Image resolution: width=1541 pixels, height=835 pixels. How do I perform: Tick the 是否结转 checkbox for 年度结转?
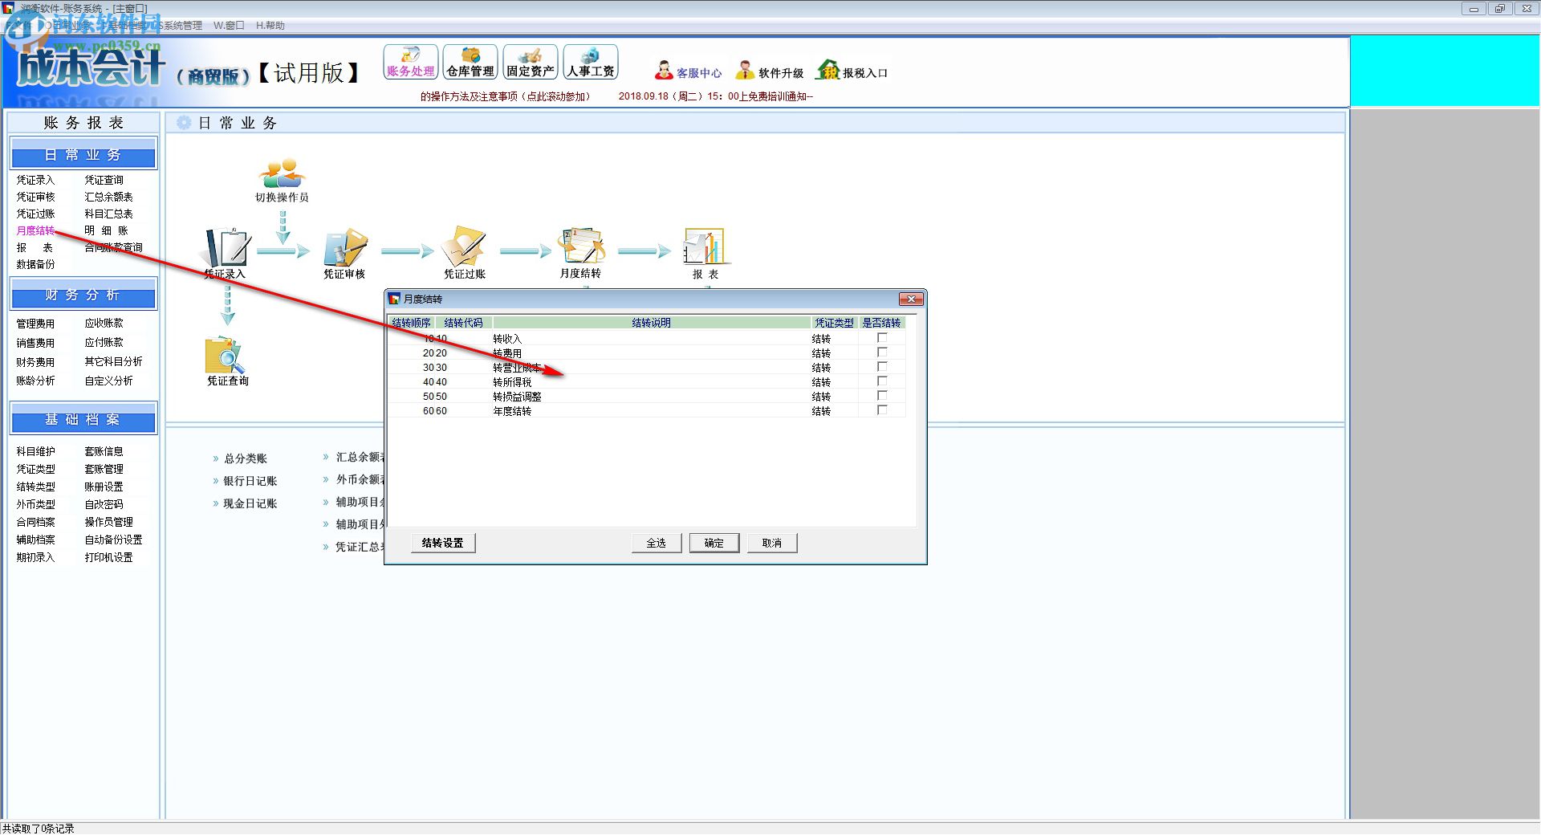coord(882,410)
